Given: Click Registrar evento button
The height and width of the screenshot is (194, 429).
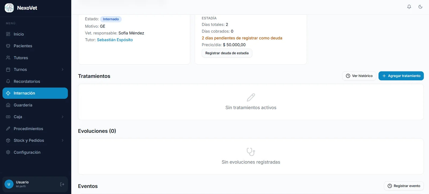Looking at the screenshot, I should pos(404,186).
